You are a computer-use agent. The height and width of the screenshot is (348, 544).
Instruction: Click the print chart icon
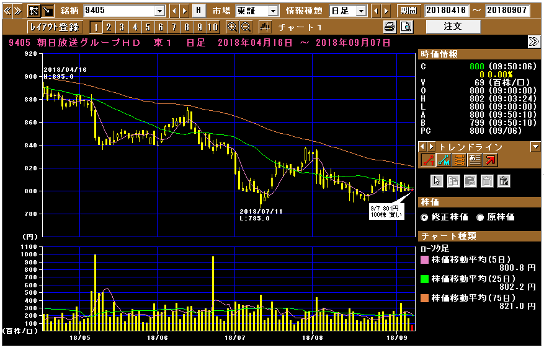coord(390,27)
